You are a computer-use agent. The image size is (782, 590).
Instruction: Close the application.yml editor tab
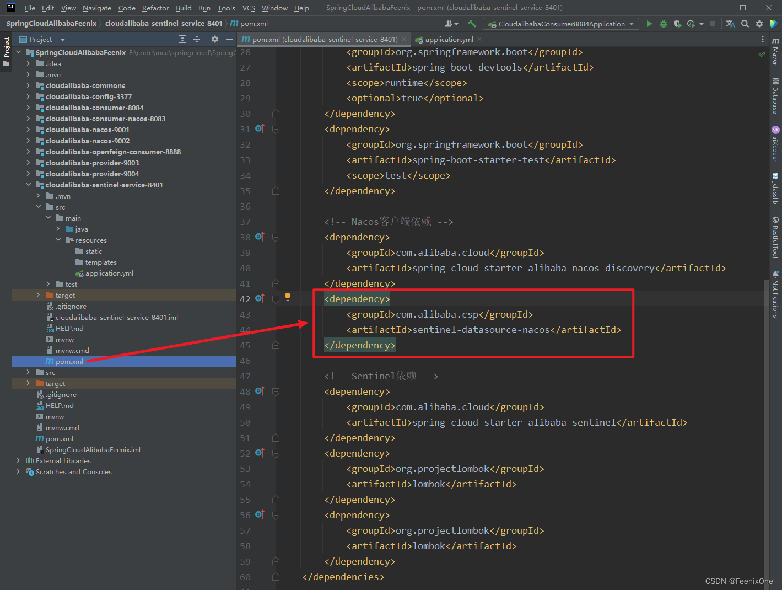click(479, 39)
